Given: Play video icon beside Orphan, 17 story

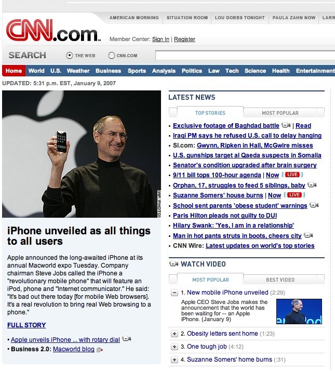Looking at the screenshot, I should [x=312, y=185].
